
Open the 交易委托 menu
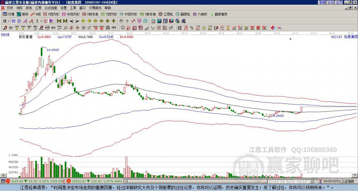point(95,8)
